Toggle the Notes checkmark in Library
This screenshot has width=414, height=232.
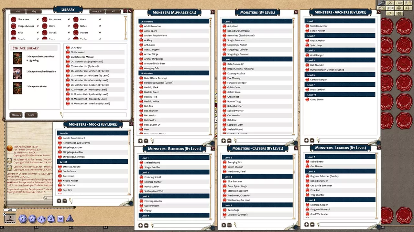(x=100, y=26)
